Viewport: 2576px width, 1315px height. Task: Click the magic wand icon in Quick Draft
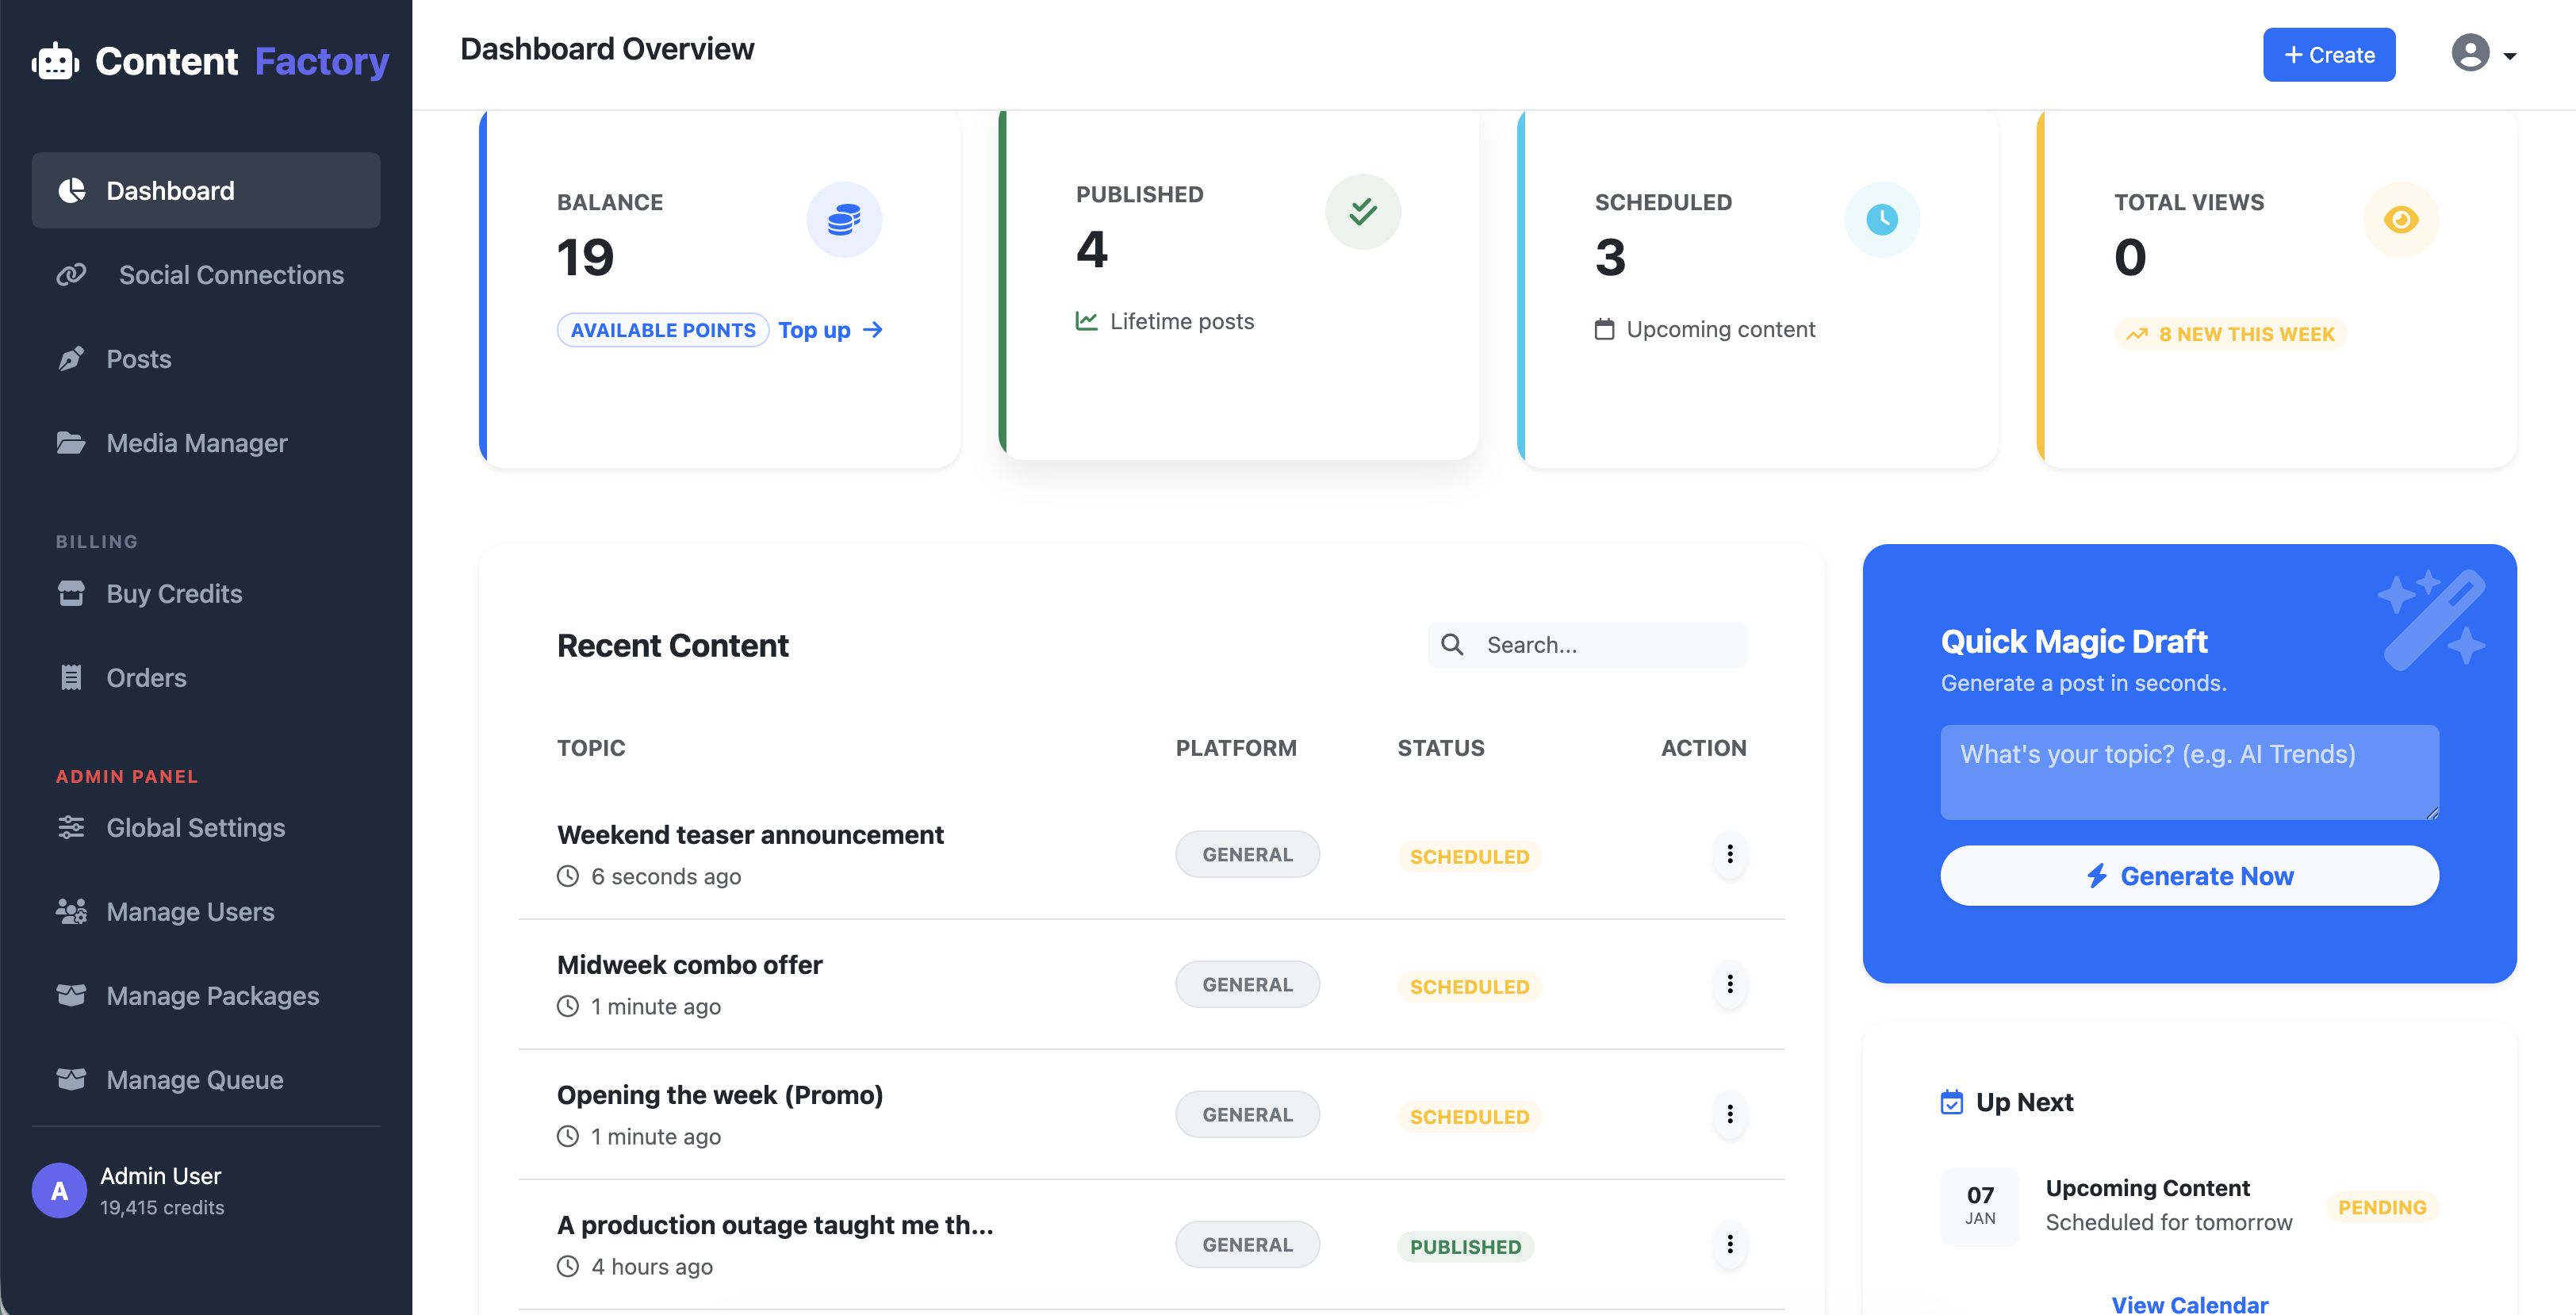click(2432, 620)
